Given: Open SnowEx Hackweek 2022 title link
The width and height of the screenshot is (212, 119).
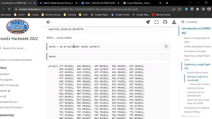Looking at the screenshot, I should 19,39.
